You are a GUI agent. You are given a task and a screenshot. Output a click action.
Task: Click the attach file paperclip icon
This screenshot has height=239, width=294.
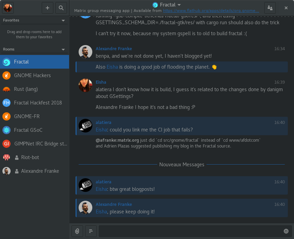pyautogui.click(x=77, y=231)
